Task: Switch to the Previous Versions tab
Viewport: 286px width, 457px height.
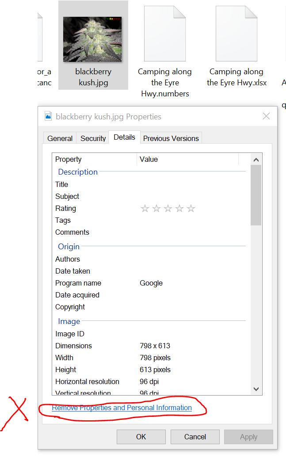Action: pyautogui.click(x=171, y=138)
